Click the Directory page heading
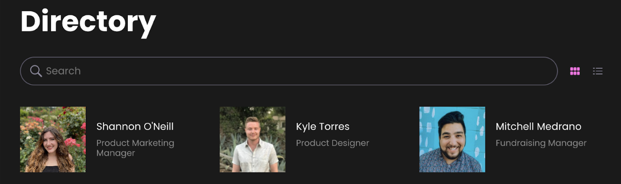The image size is (621, 184). (x=88, y=21)
